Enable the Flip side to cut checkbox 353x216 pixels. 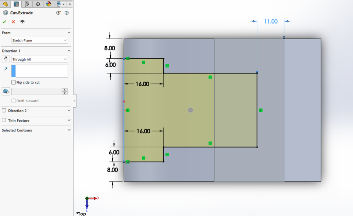(x=14, y=82)
